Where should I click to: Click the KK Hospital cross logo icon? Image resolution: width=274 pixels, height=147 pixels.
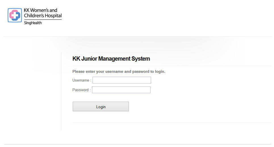(15, 15)
